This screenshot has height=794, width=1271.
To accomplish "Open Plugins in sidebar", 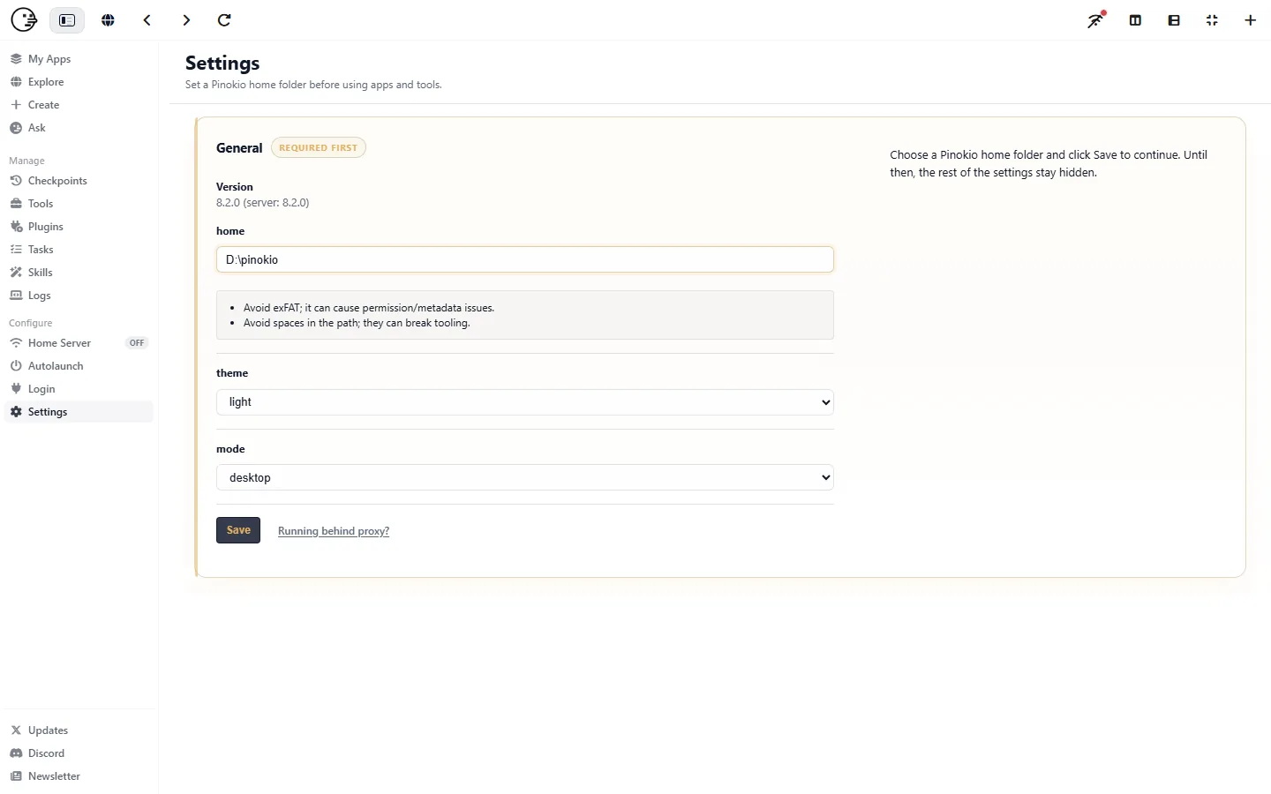I will point(79,227).
